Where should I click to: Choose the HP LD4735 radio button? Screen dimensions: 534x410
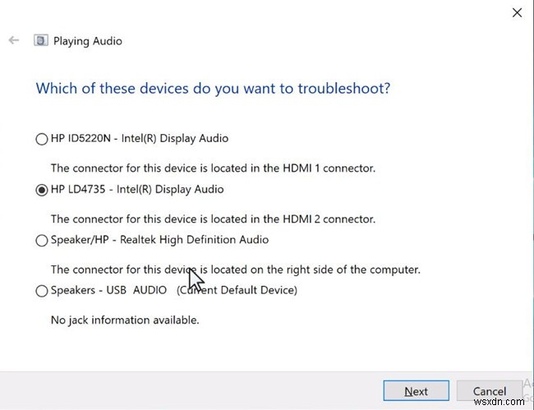tap(42, 190)
